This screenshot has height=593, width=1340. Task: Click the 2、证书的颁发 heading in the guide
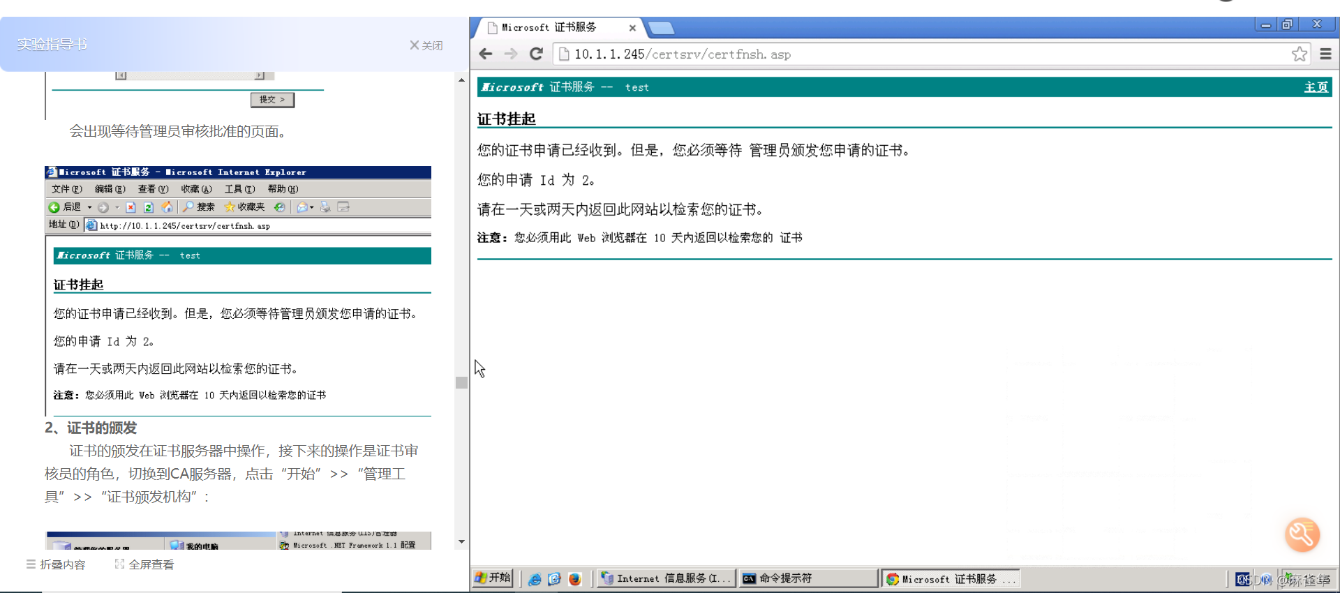point(91,428)
